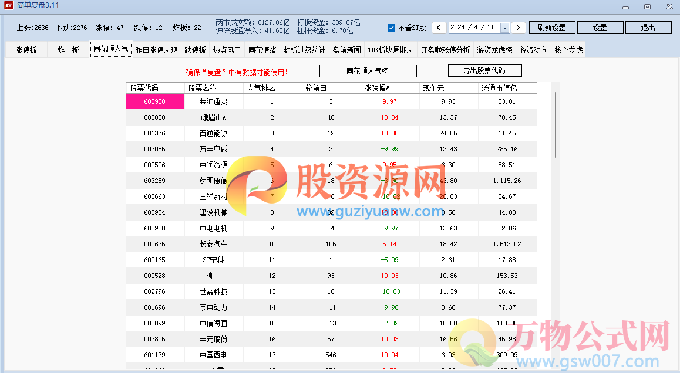Select the 同花顺人气 tab
680x373 pixels.
(x=111, y=49)
